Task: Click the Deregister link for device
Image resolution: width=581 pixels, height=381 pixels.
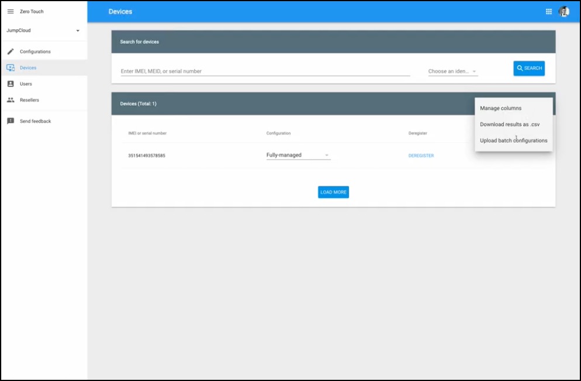Action: click(421, 155)
